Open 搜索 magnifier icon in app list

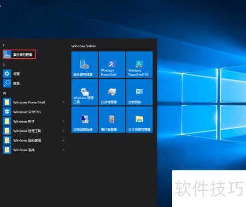(x=7, y=83)
